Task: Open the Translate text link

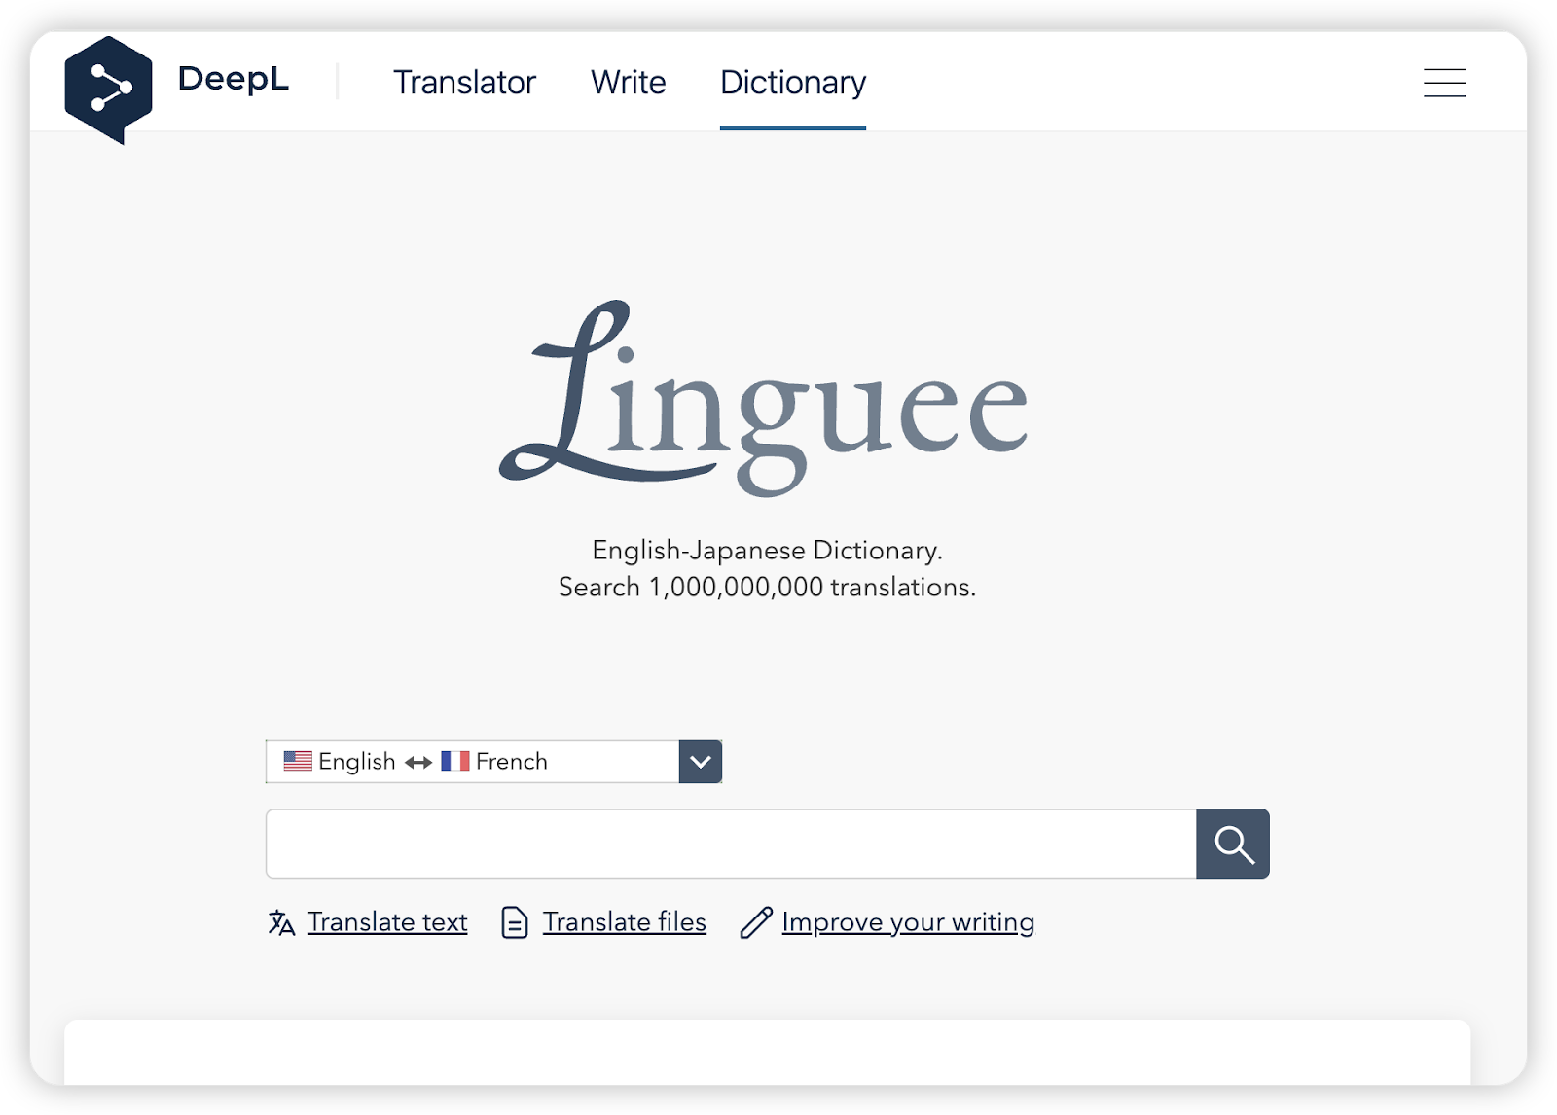Action: [x=387, y=921]
